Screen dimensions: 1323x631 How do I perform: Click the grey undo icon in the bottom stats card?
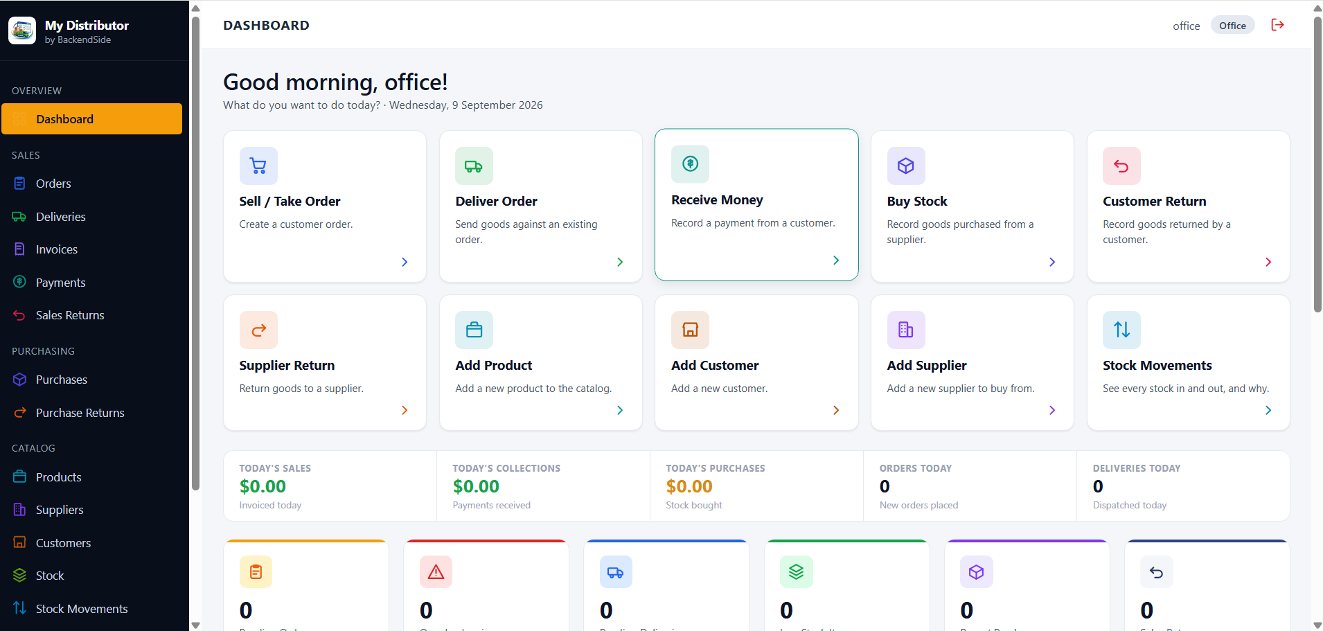coord(1157,572)
